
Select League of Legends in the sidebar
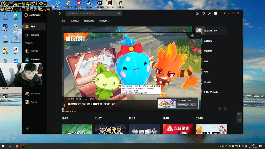(x=35, y=51)
